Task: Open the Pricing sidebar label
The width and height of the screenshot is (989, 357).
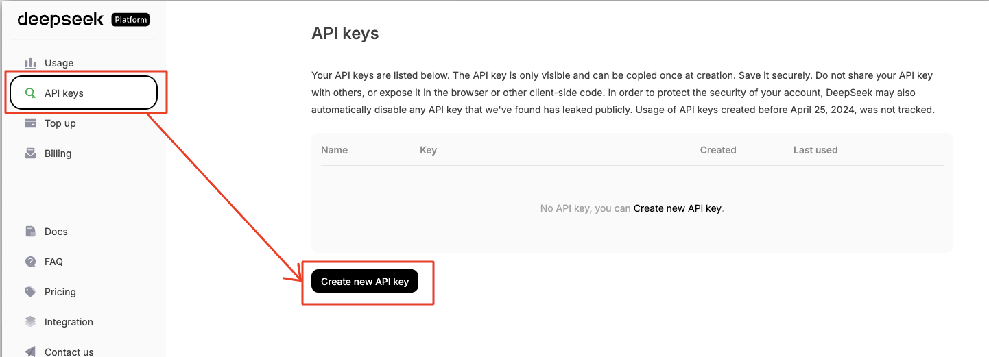Action: point(60,292)
